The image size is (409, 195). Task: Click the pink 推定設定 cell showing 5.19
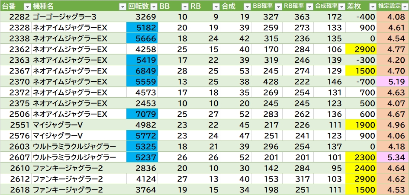pyautogui.click(x=393, y=82)
